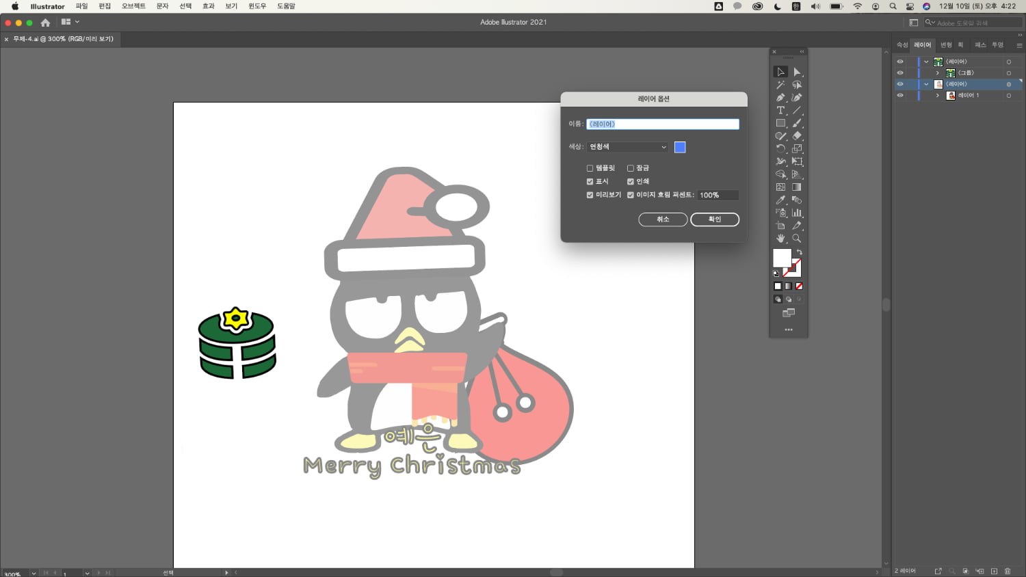
Task: Toggle the 잠금 (Lock) checkbox
Action: coord(631,168)
